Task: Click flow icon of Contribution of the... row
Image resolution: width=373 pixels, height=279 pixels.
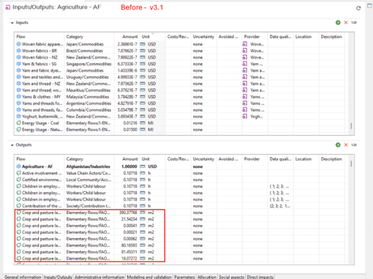Action: pyautogui.click(x=18, y=206)
